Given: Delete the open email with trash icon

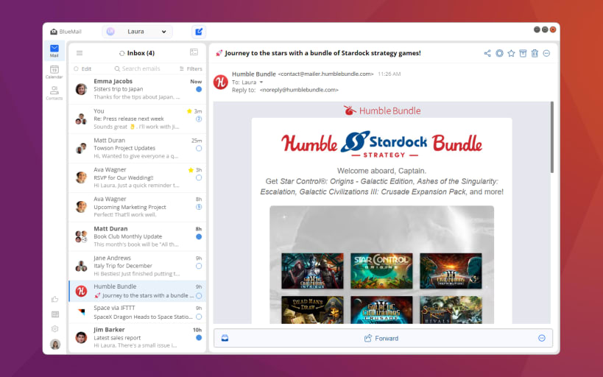Looking at the screenshot, I should pyautogui.click(x=535, y=54).
